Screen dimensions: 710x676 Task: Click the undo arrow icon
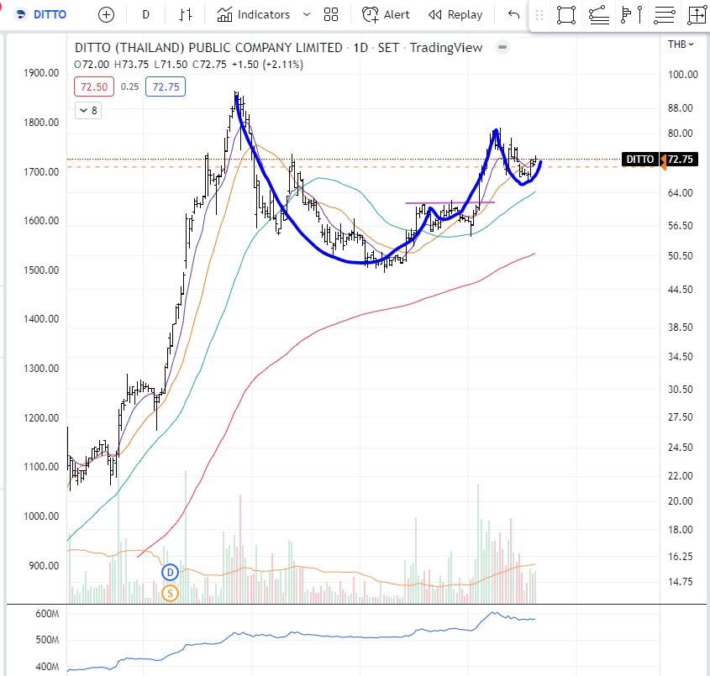click(513, 15)
